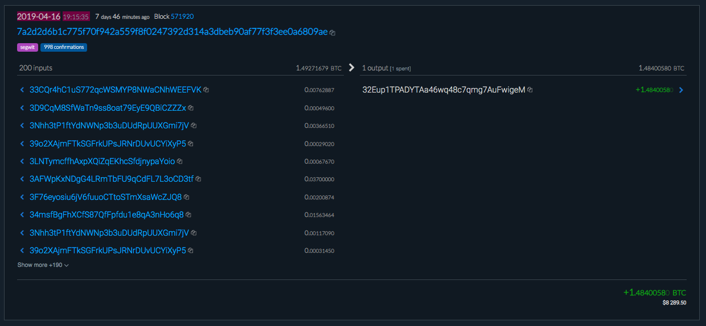Image resolution: width=706 pixels, height=326 pixels.
Task: Copy output address 32Eup1TPADYTAa46wq48c7qmg7AuFwigeM
Action: 530,90
